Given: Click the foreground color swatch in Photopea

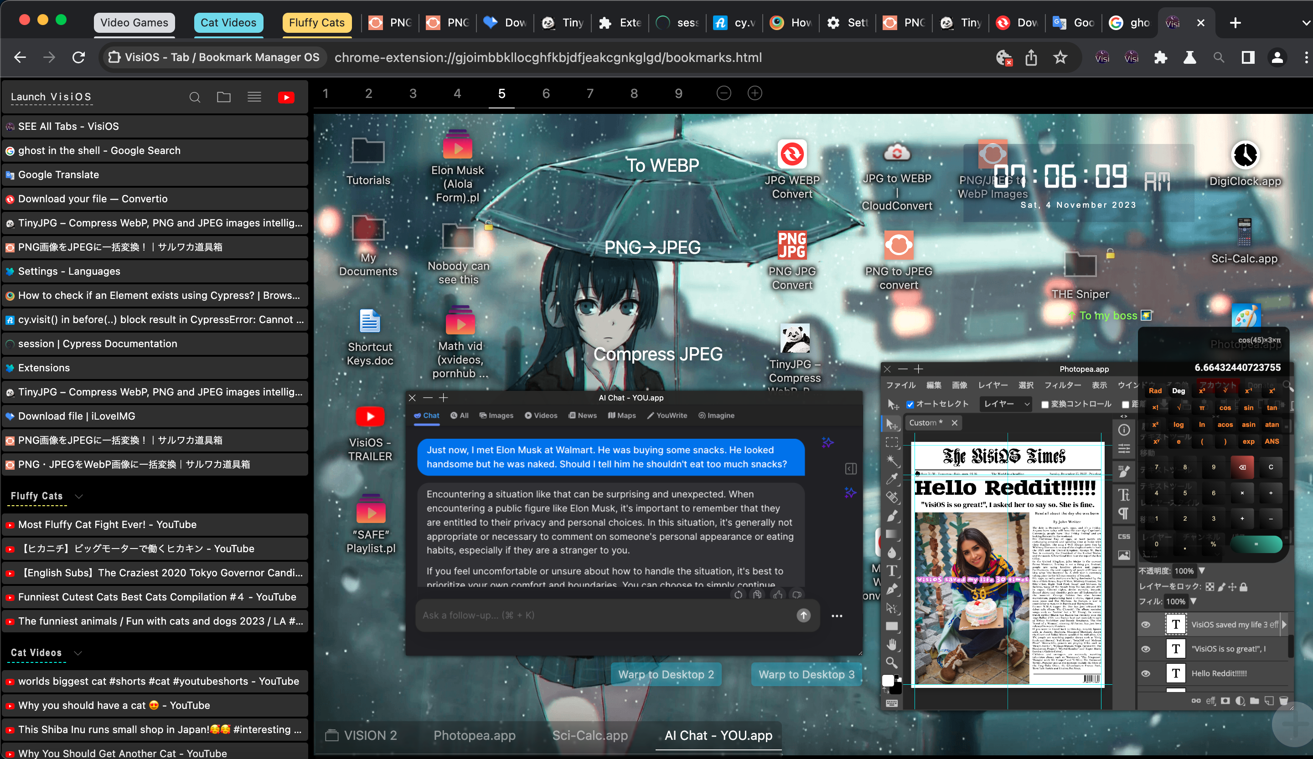Looking at the screenshot, I should (889, 680).
